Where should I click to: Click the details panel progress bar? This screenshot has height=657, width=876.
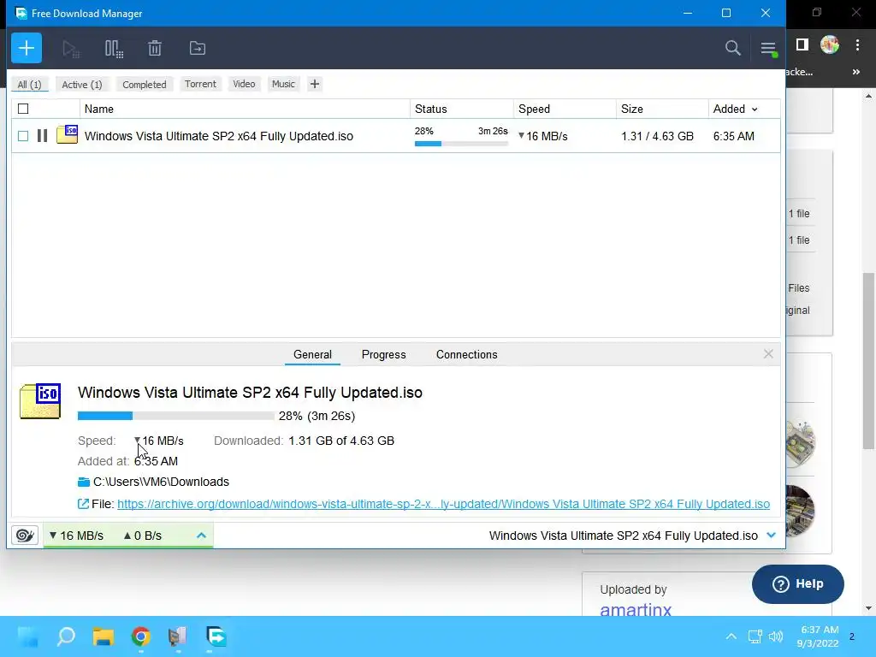tap(176, 416)
